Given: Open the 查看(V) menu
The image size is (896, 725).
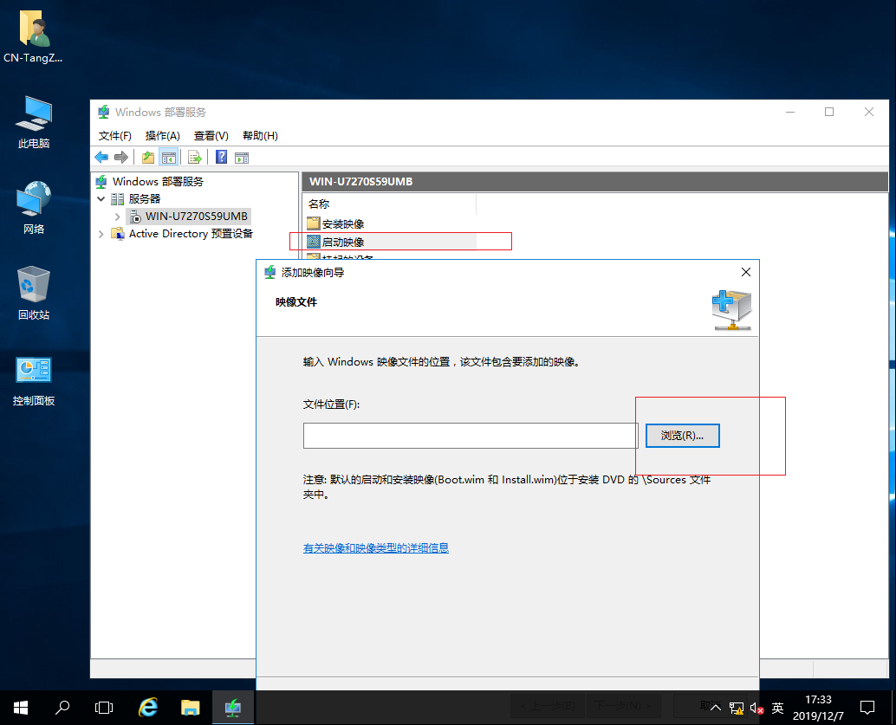Looking at the screenshot, I should (x=210, y=135).
